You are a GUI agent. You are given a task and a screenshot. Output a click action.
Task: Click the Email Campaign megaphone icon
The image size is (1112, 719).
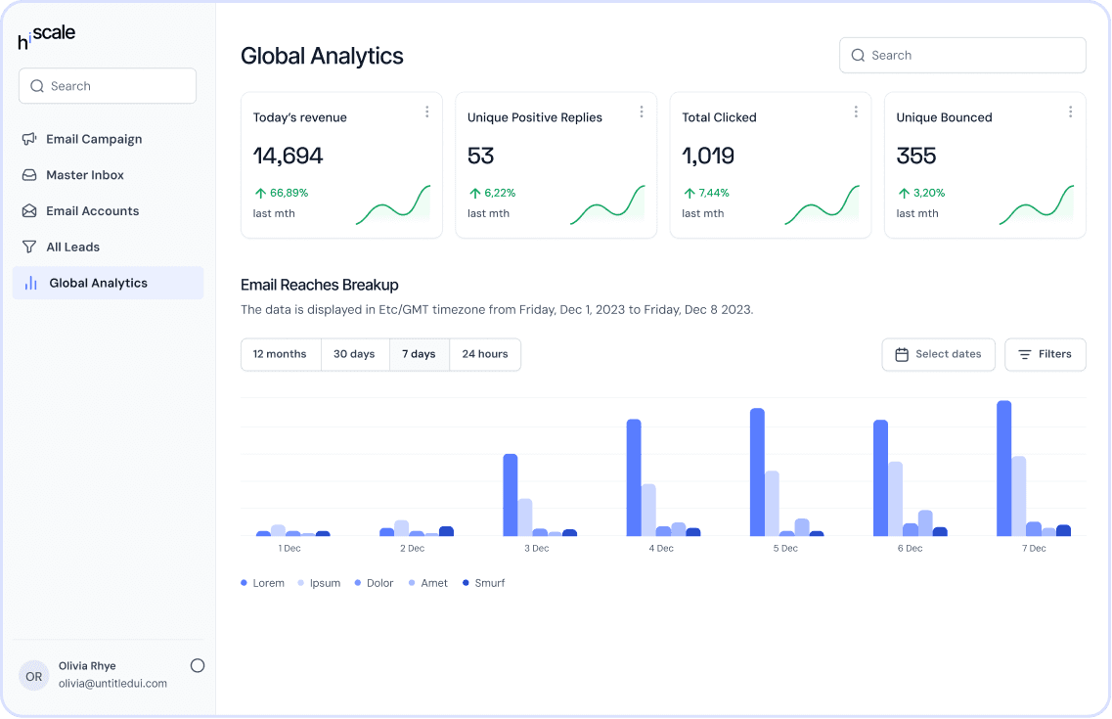[29, 139]
